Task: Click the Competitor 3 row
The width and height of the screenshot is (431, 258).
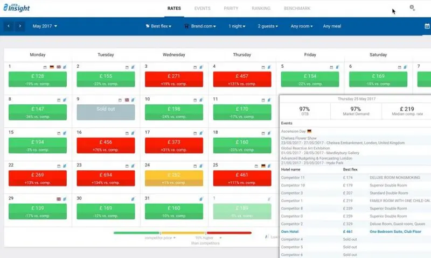Action: 356,193
